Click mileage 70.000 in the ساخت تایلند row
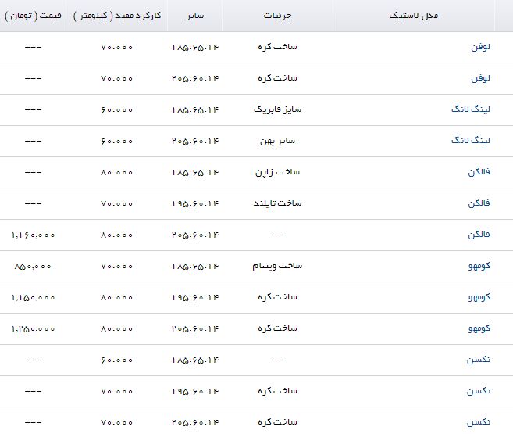 (117, 204)
